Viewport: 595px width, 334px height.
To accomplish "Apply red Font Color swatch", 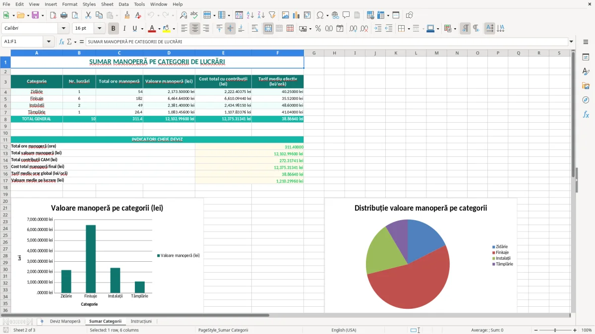I will point(152,29).
